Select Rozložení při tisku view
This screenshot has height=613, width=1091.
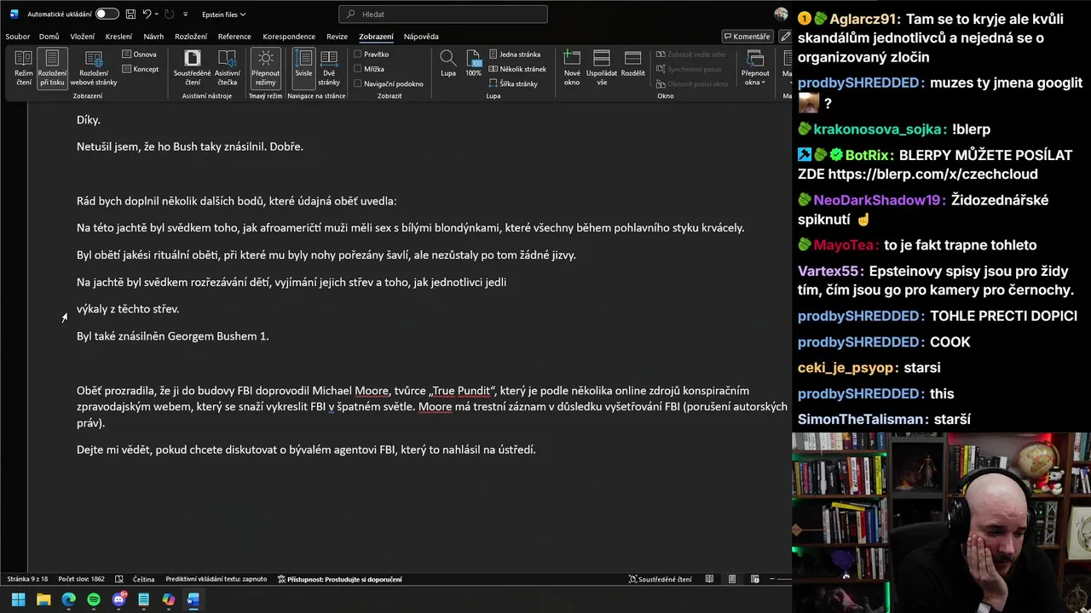coord(52,67)
